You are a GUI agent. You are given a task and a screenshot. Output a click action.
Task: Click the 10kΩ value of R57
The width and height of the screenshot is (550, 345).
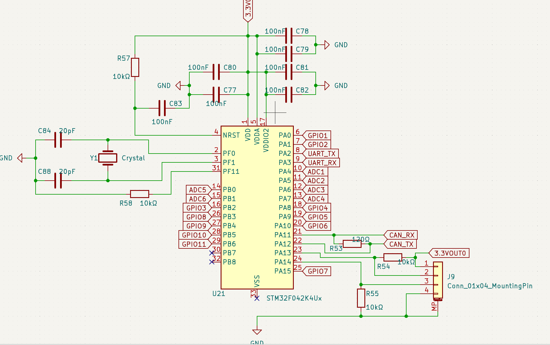121,77
